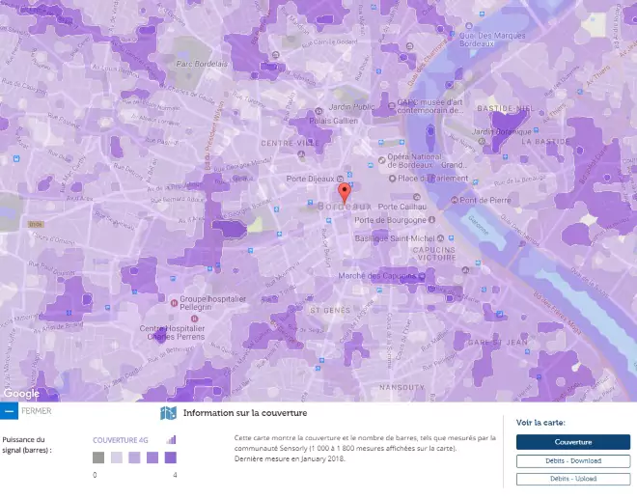Switch to Débits - Upload map

coord(573,479)
